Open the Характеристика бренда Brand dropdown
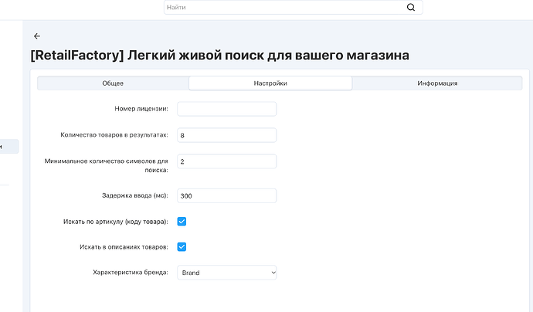 coord(227,273)
